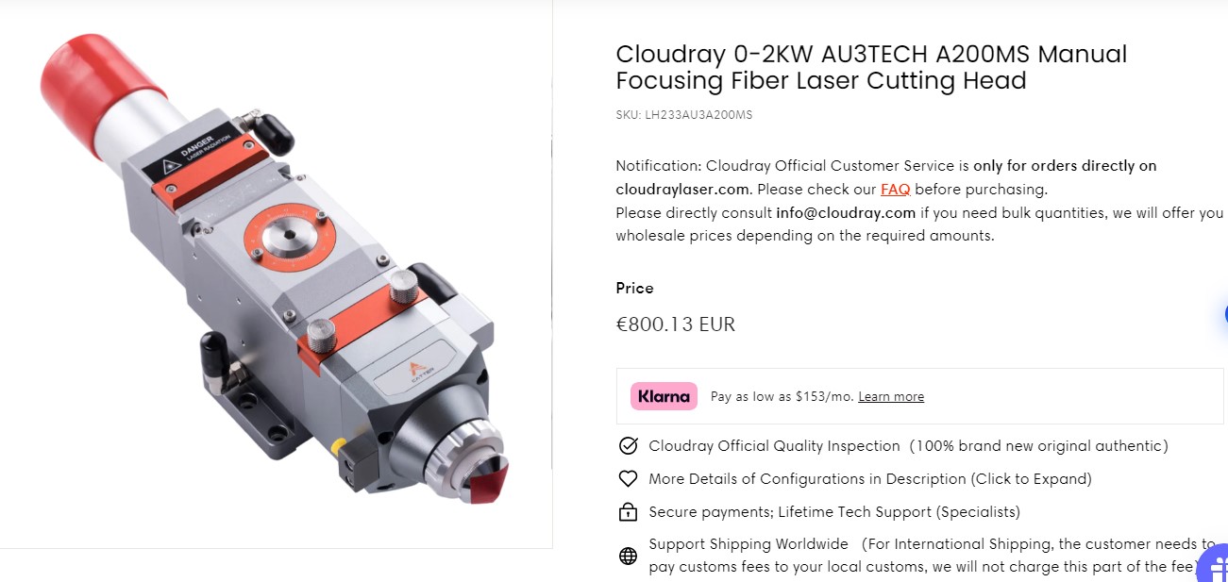Click the cloudraylaser.com site name text
Viewport: 1228px width, 582px height.
tap(681, 189)
